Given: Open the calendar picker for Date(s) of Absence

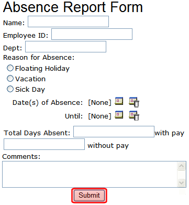Looking at the screenshot, I should 119,101.
